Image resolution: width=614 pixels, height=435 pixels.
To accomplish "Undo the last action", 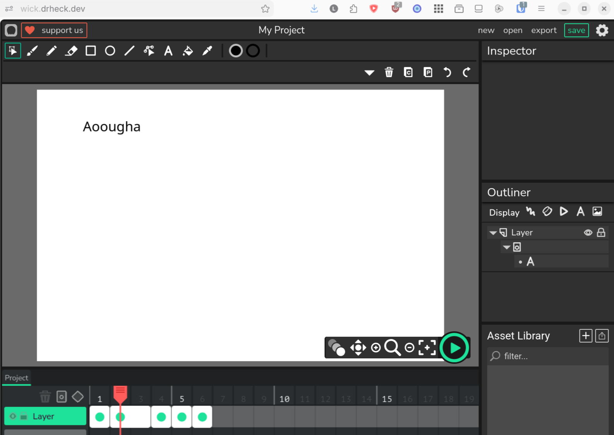I will pos(447,72).
